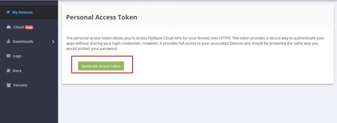Expand the Downloads submenu chevron
Image resolution: width=337 pixels, height=123 pixels.
[x=53, y=42]
